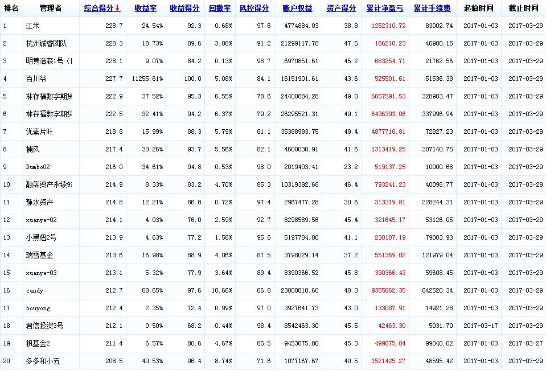This screenshot has width=546, height=370.
Task: Click risk score 98.7
Action: tap(264, 61)
